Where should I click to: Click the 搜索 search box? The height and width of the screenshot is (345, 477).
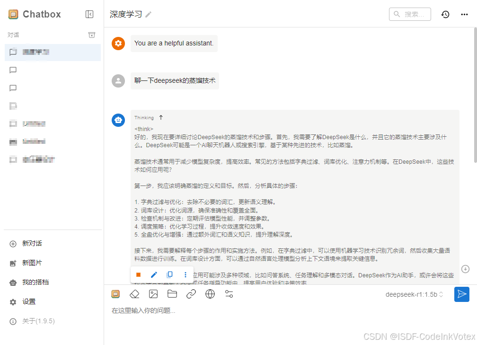coord(410,14)
